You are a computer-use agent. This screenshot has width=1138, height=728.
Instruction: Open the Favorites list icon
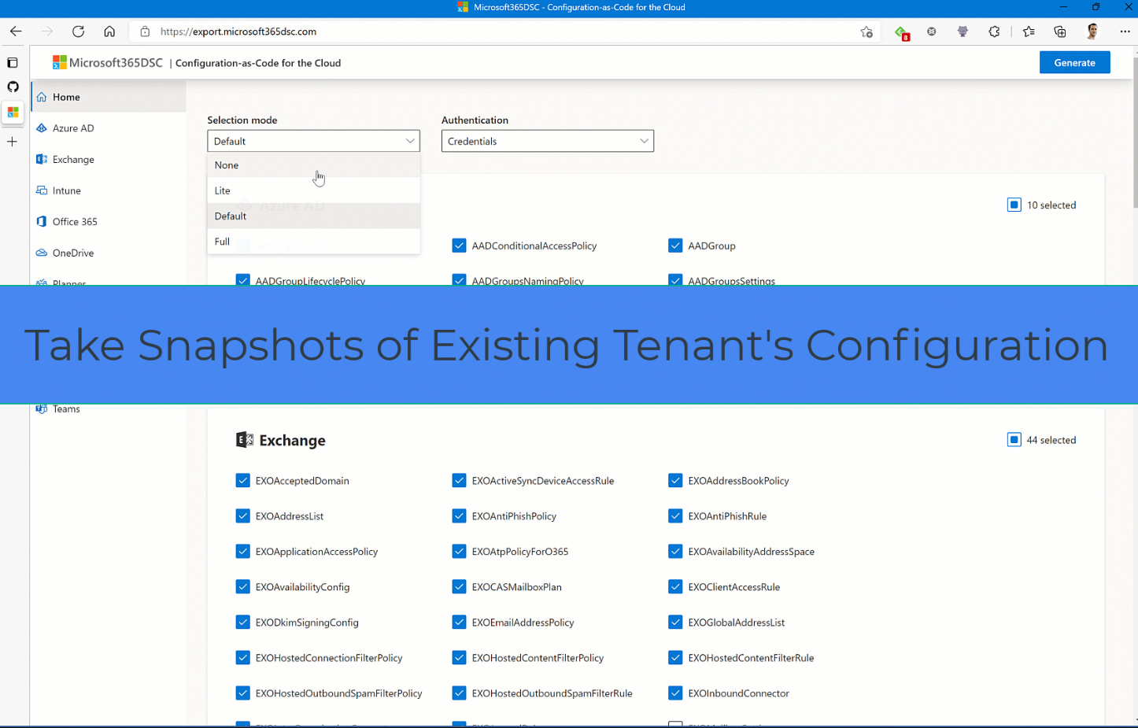coord(1029,31)
